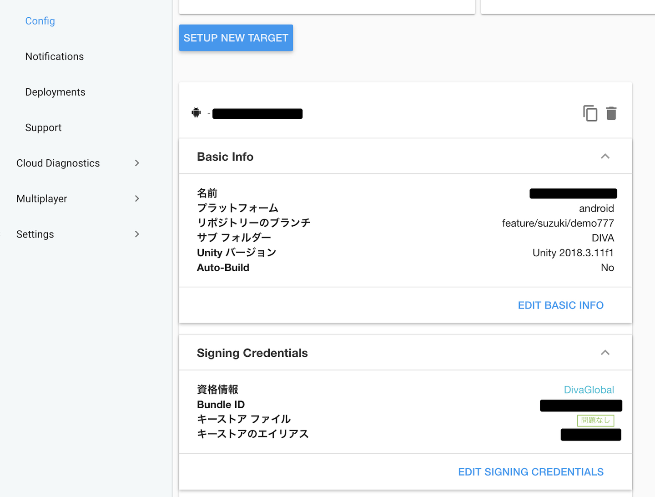Go to Notifications in sidebar
The height and width of the screenshot is (497, 655).
coord(55,56)
